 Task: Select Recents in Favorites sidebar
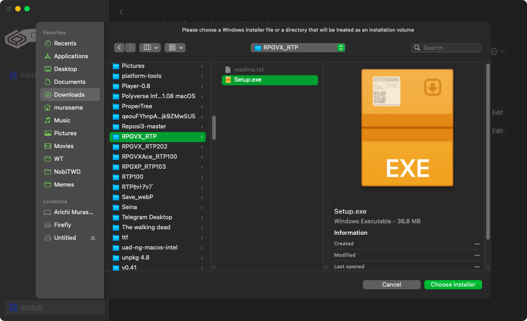click(x=65, y=43)
